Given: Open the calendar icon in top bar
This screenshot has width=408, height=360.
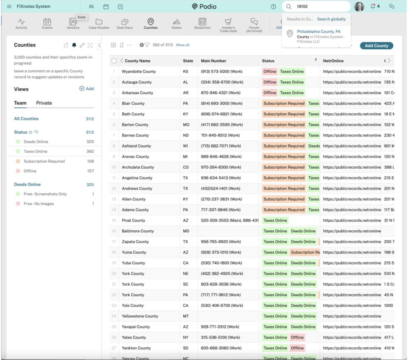Looking at the screenshot, I should click(106, 7).
